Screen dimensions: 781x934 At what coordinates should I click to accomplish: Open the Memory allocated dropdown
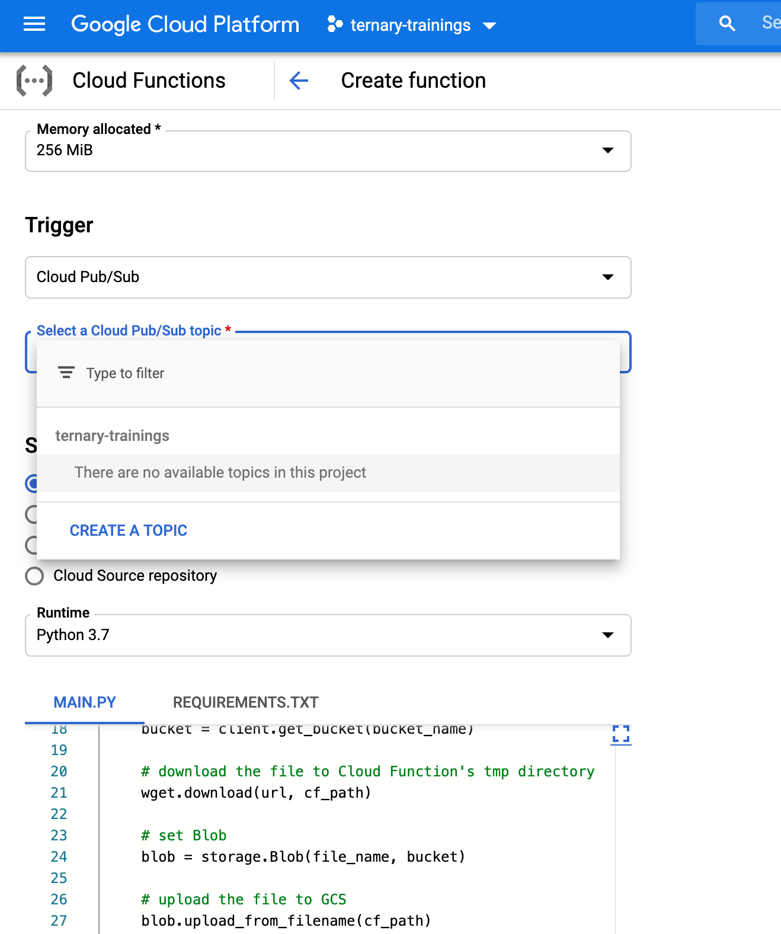pyautogui.click(x=328, y=151)
